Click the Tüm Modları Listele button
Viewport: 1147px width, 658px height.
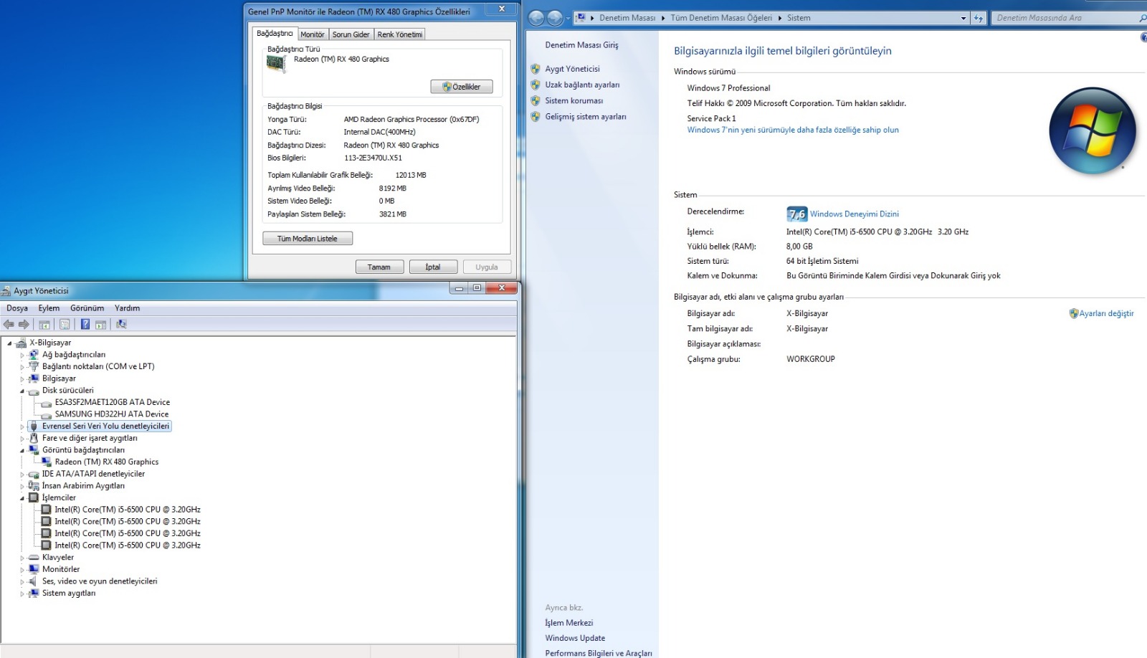click(308, 239)
